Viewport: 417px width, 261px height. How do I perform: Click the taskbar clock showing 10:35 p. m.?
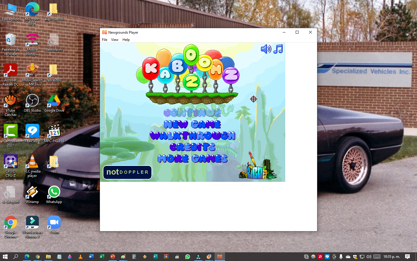(x=392, y=257)
